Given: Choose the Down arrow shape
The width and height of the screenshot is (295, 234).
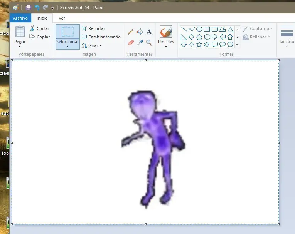Looking at the screenshot, I should (x=184, y=45).
